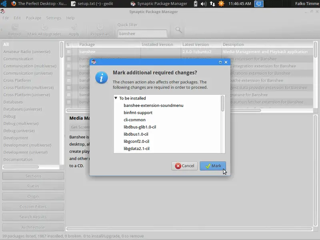The width and height of the screenshot is (320, 240).
Task: Open the Package menu
Action: click(34, 18)
